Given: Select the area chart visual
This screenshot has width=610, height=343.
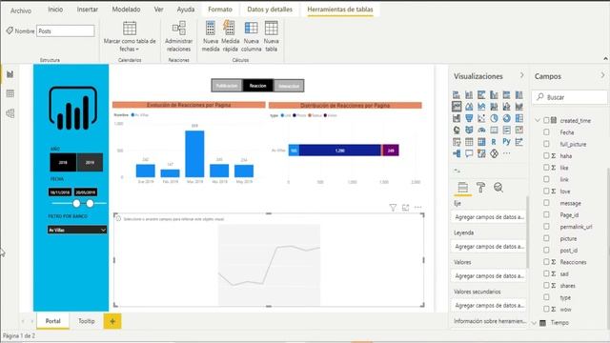Looking at the screenshot, I should tap(469, 107).
